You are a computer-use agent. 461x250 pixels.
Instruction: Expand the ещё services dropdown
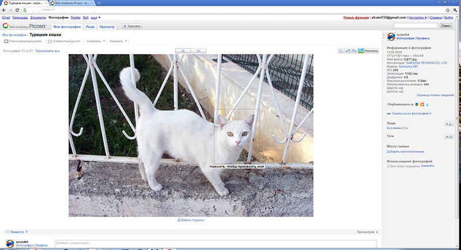coord(95,18)
